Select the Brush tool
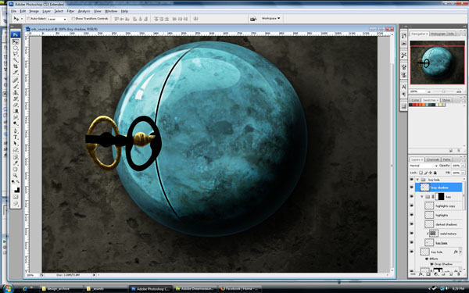 [16, 87]
